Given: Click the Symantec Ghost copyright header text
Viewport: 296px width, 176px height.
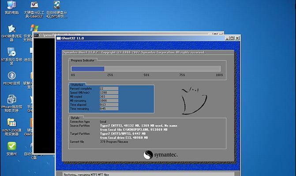Looking at the screenshot, I should 134,52.
